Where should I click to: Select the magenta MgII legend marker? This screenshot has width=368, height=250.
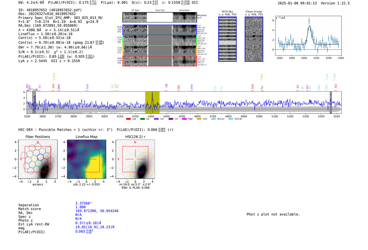[184, 119]
